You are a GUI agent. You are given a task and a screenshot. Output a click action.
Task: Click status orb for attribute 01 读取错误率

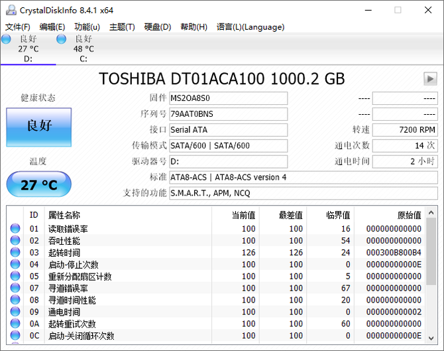(15, 229)
